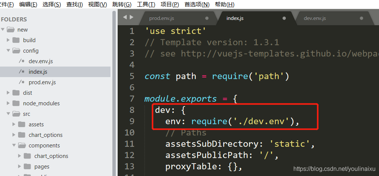Close the dev.env.js tab via unsaved dot
379x176 pixels.
click(362, 18)
